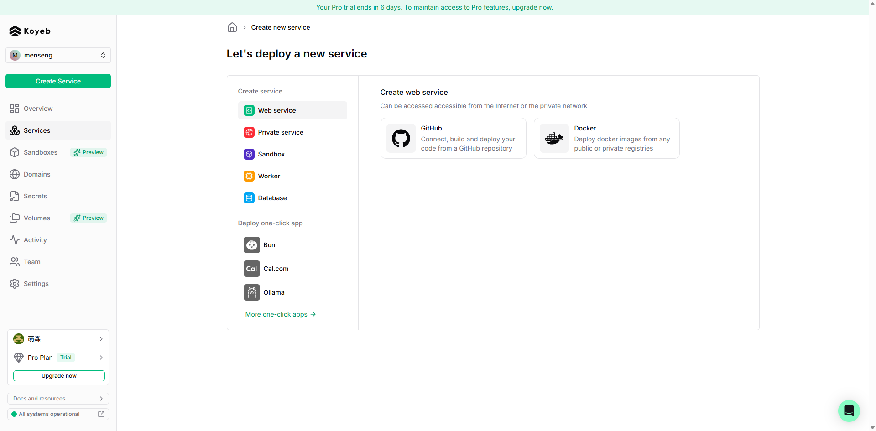876x431 pixels.
Task: Select the Worker service type
Action: [269, 176]
